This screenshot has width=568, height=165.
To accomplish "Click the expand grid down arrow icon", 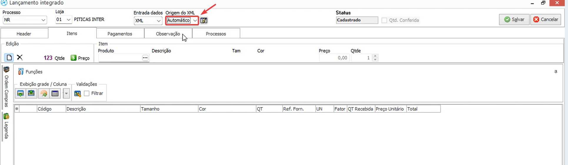I will (21, 93).
